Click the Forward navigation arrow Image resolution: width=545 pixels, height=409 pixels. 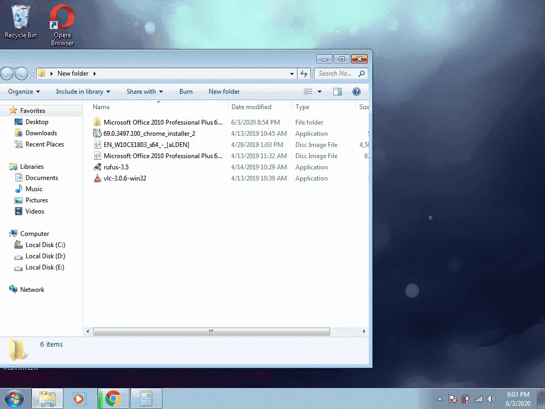21,73
